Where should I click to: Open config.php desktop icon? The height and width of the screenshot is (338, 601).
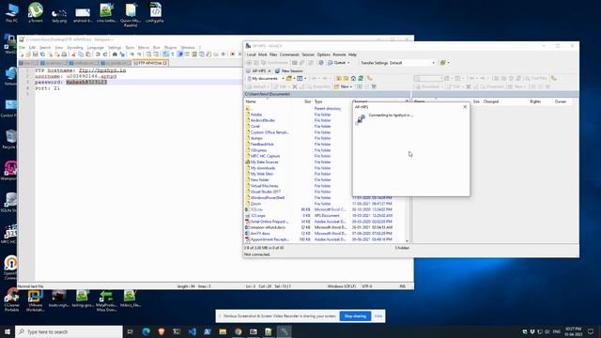(154, 12)
